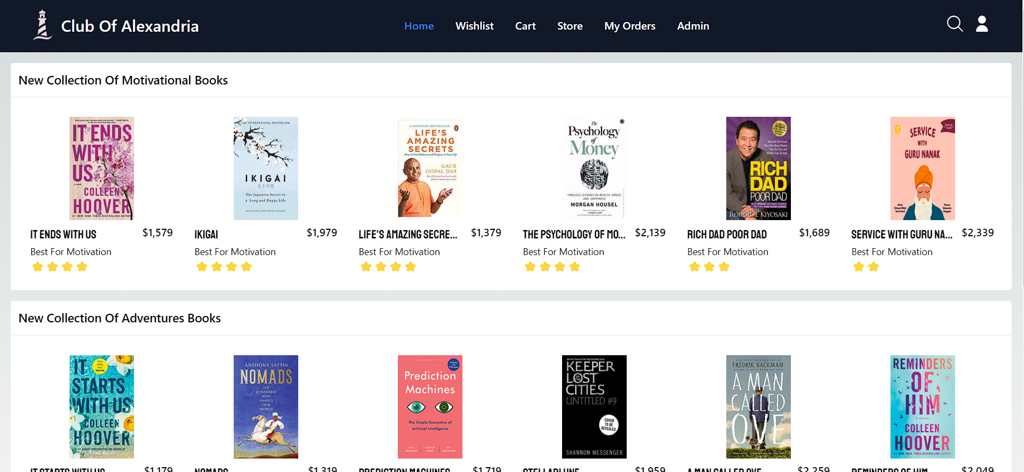This screenshot has width=1024, height=472.
Task: Open Keeper of the Lost Cities cover
Action: (x=594, y=407)
